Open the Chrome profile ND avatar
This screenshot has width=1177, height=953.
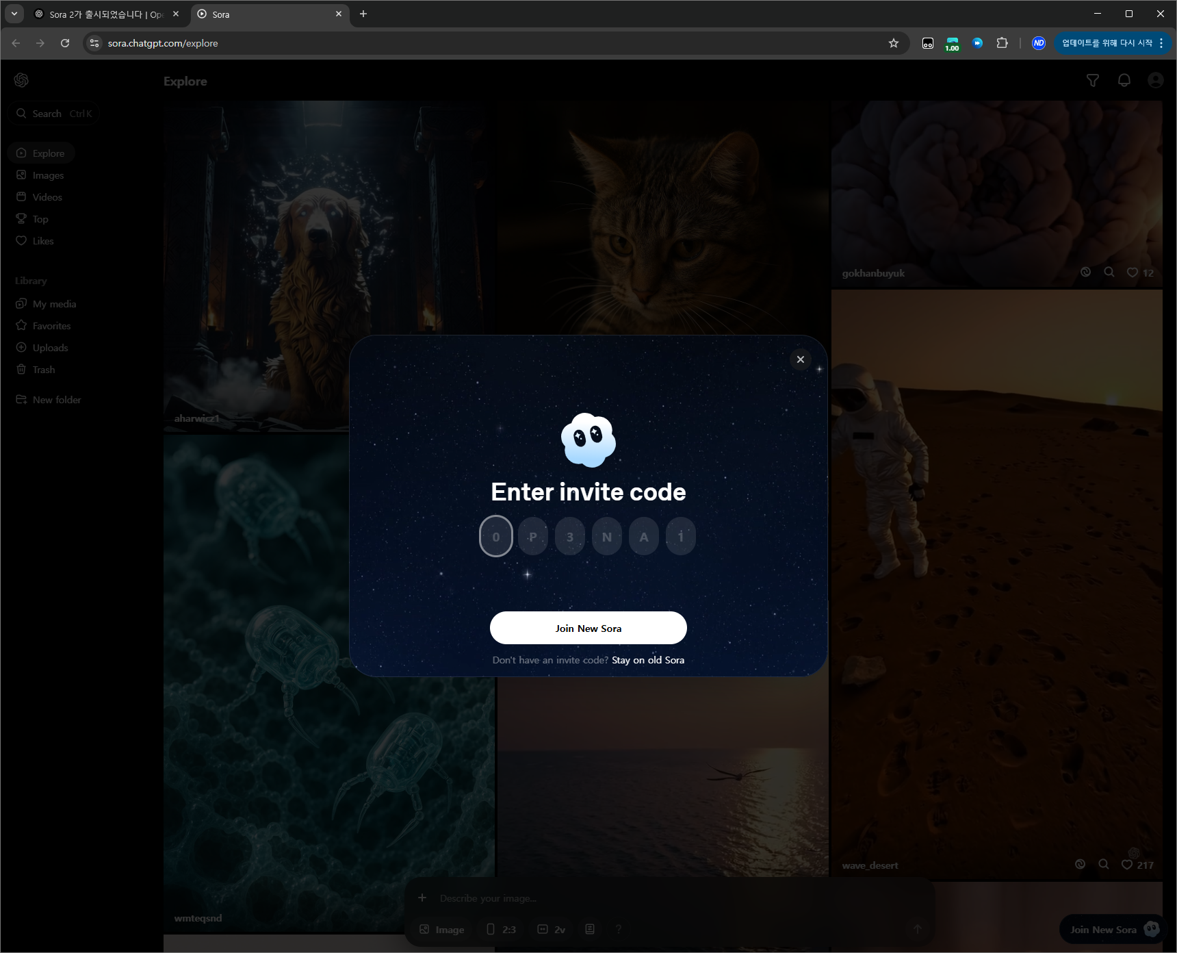[x=1039, y=43]
